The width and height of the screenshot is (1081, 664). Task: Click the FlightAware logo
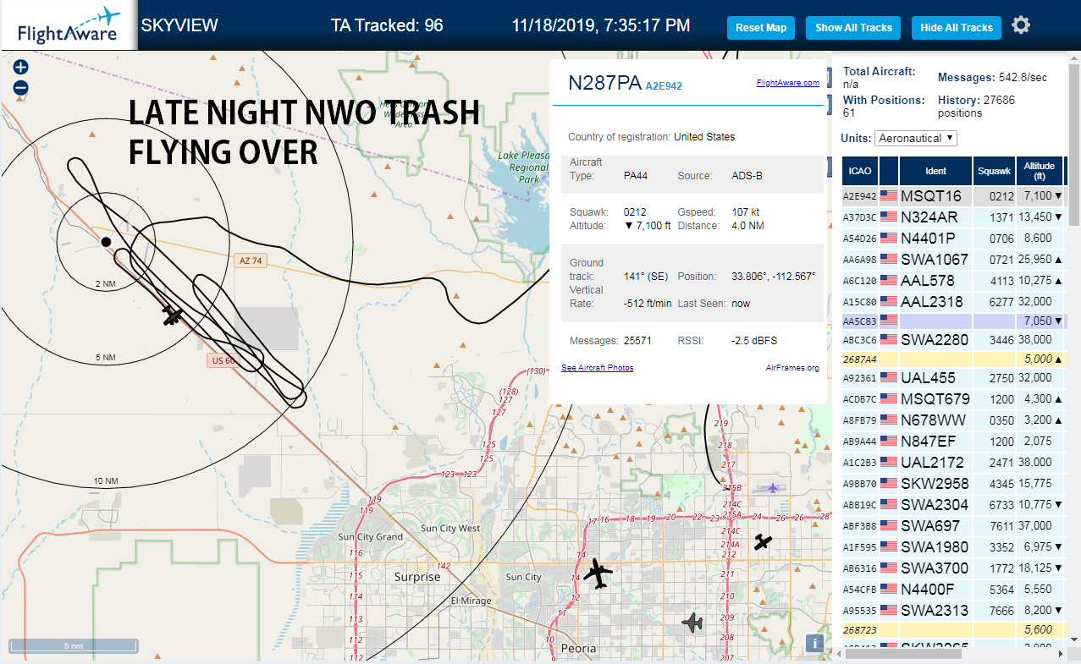point(69,25)
